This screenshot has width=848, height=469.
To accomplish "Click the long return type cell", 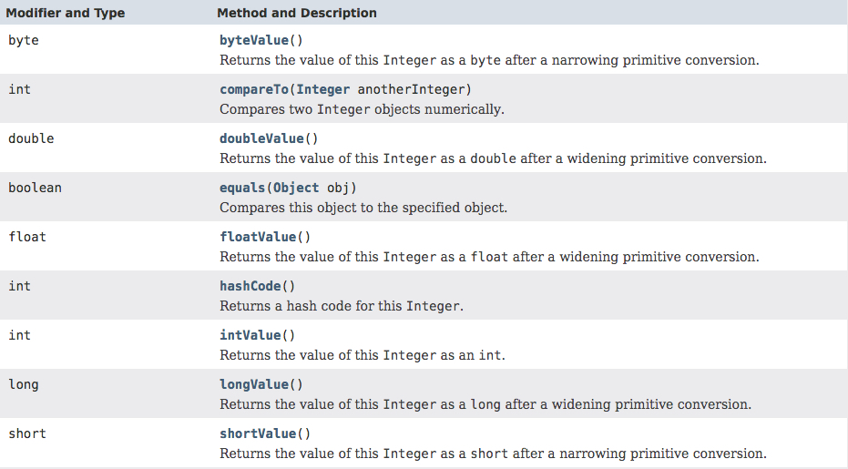I will click(x=24, y=384).
